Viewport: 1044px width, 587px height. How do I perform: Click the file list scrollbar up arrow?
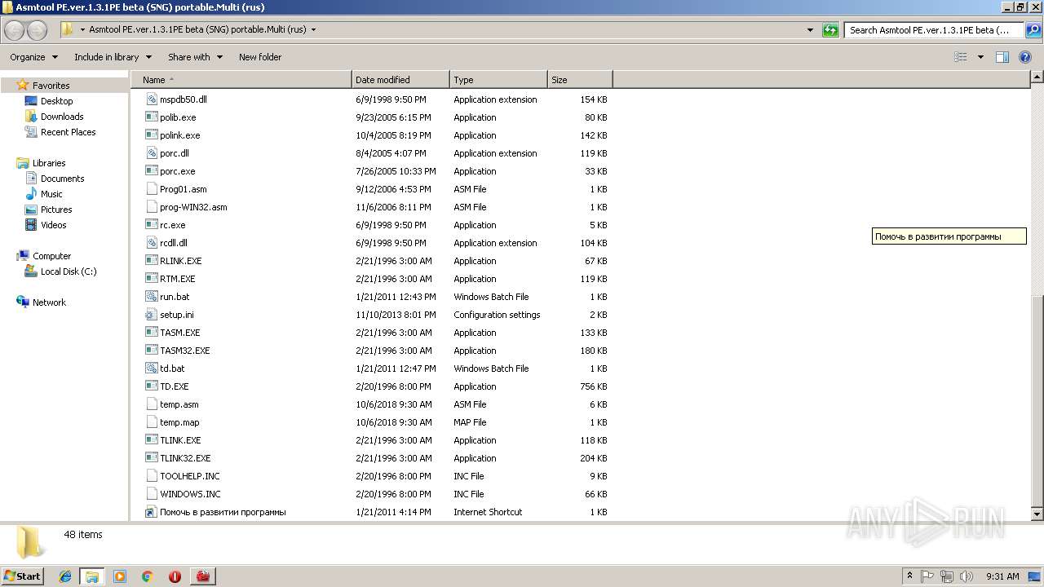[x=1037, y=77]
